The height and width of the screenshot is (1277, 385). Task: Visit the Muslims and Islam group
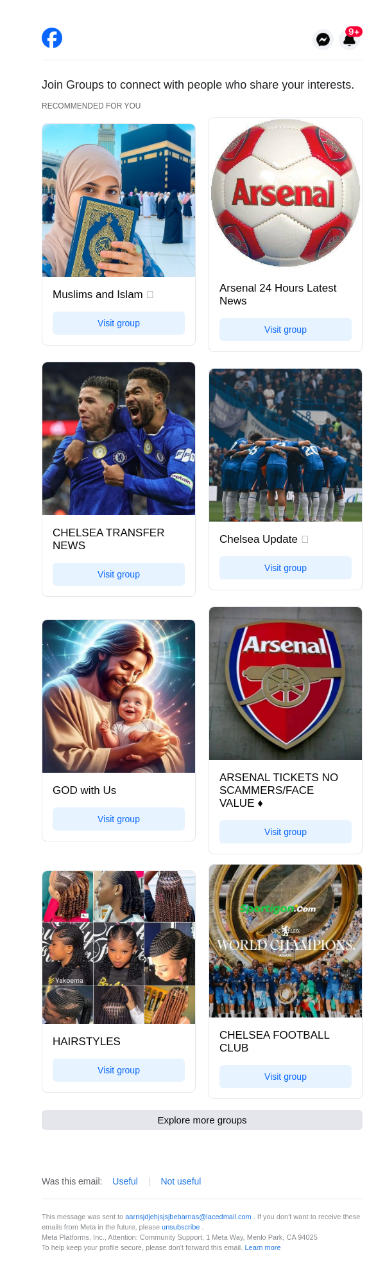[x=119, y=323]
